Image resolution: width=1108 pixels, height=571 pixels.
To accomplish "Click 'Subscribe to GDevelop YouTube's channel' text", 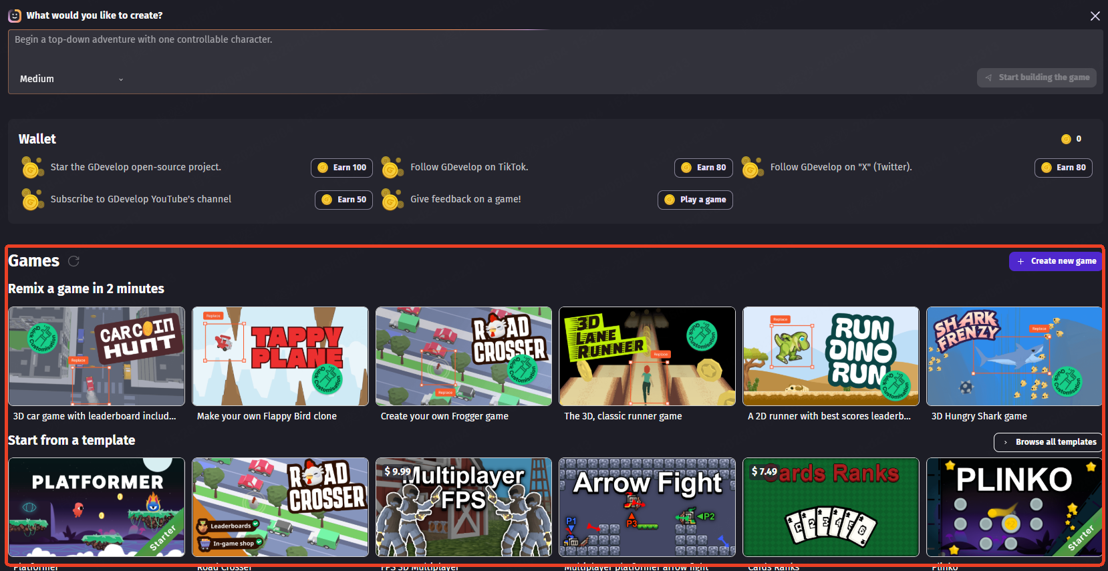I will tap(141, 199).
